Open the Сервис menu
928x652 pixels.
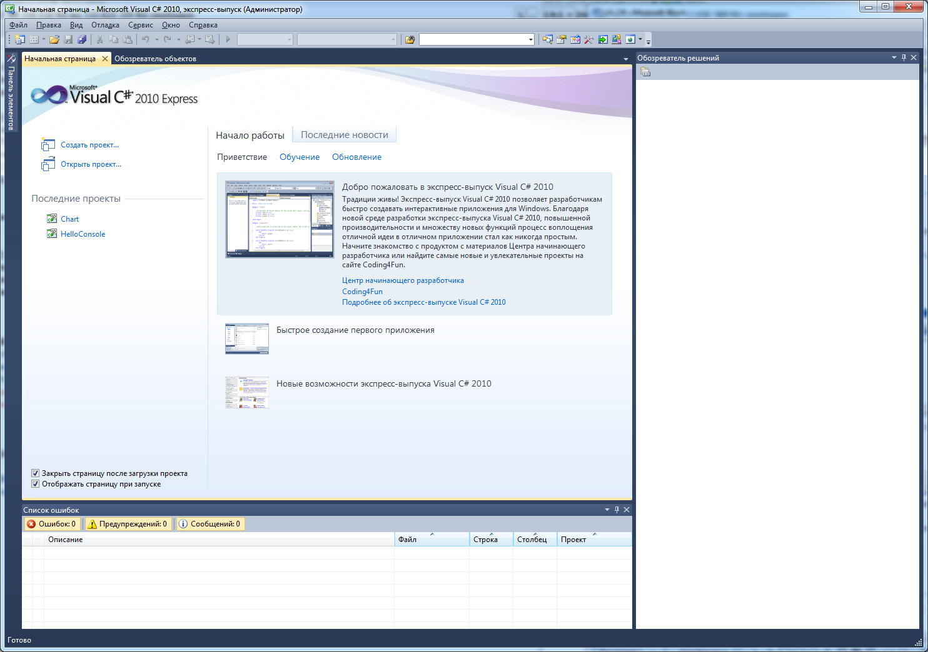141,25
